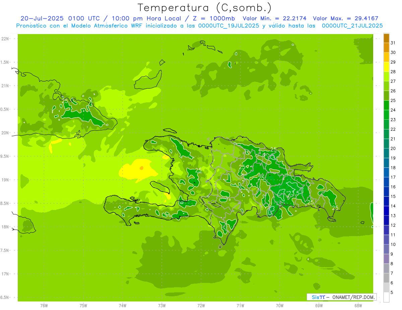The height and width of the screenshot is (310, 402).
Task: Click the "18N" latitude label
Action: click(x=5, y=227)
